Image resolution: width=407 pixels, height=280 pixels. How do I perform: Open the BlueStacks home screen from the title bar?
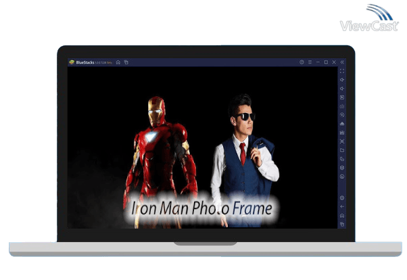(118, 62)
